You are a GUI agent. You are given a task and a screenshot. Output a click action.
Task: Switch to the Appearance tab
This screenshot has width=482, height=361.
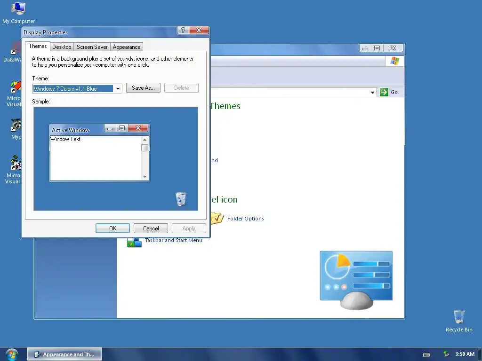pos(126,47)
